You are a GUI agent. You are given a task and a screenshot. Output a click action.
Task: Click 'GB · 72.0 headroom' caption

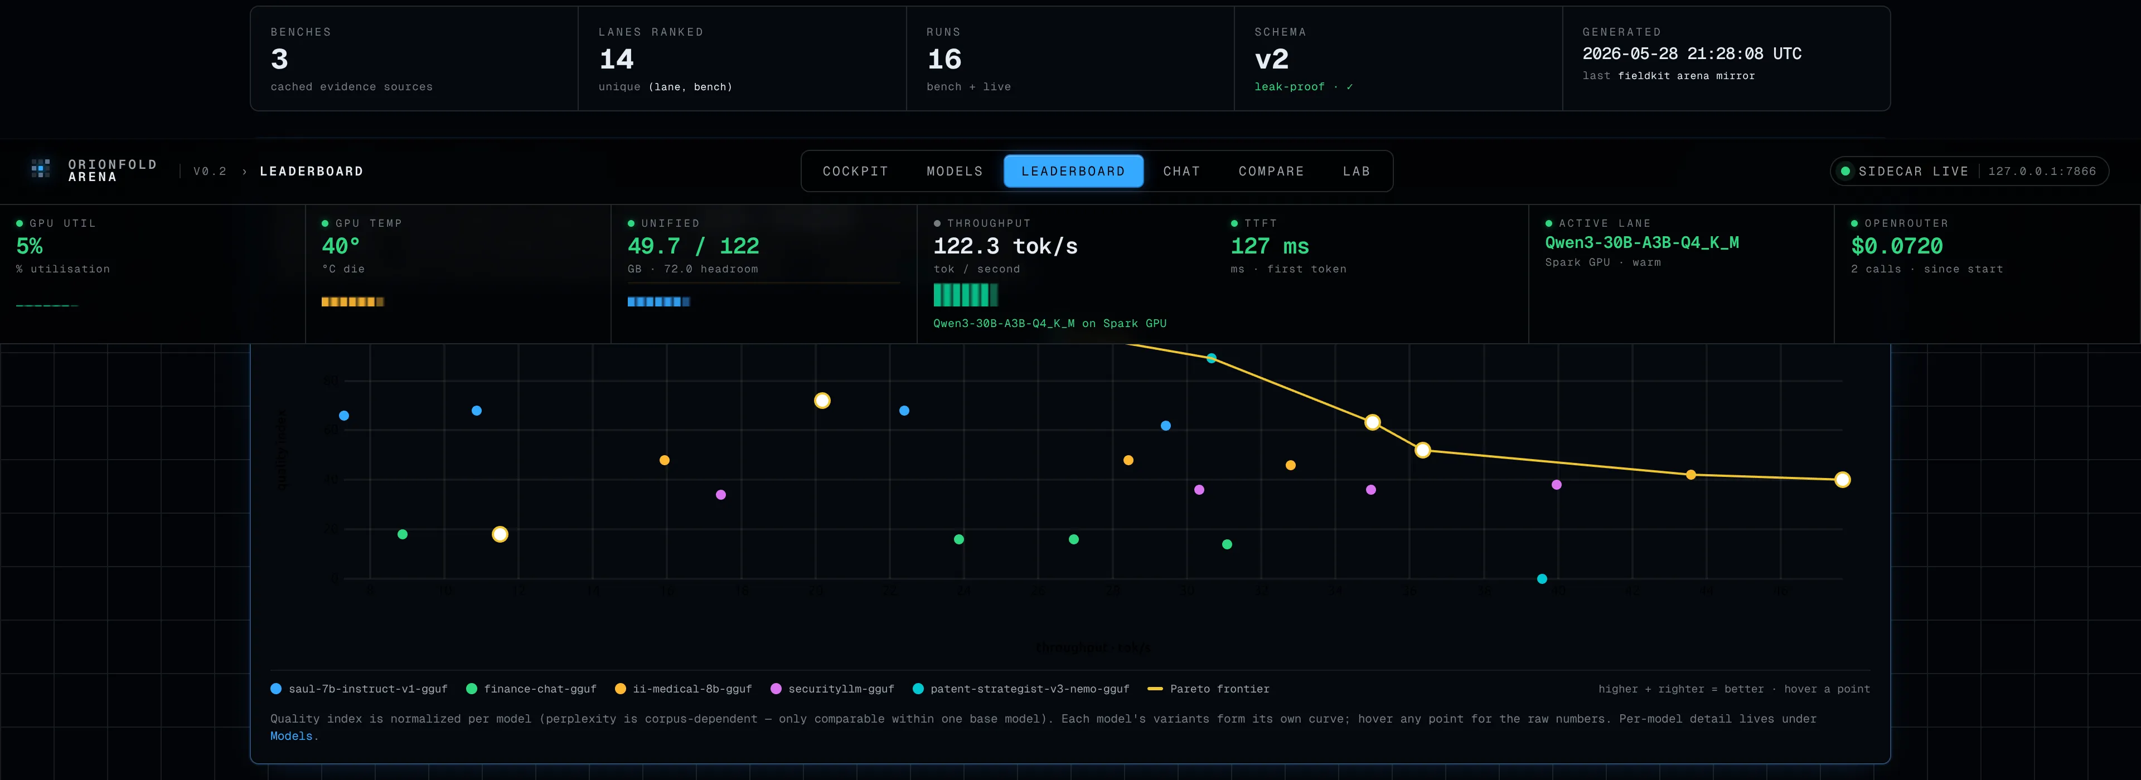(692, 269)
